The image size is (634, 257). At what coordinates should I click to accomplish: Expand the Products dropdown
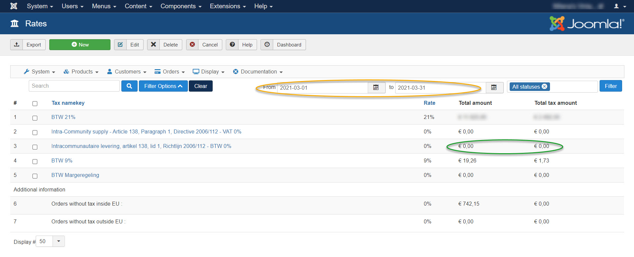click(81, 71)
